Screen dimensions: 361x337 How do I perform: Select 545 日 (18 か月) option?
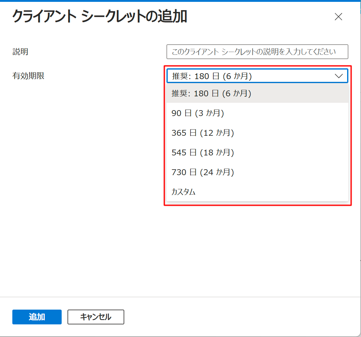click(257, 152)
